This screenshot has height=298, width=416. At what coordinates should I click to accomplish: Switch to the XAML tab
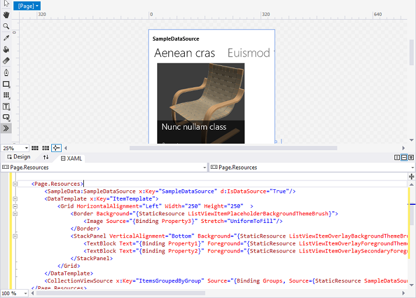pos(72,158)
